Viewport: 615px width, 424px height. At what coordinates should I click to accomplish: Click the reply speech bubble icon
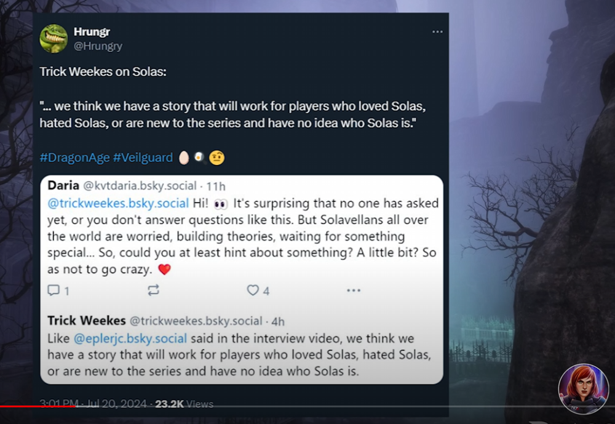[x=54, y=290]
